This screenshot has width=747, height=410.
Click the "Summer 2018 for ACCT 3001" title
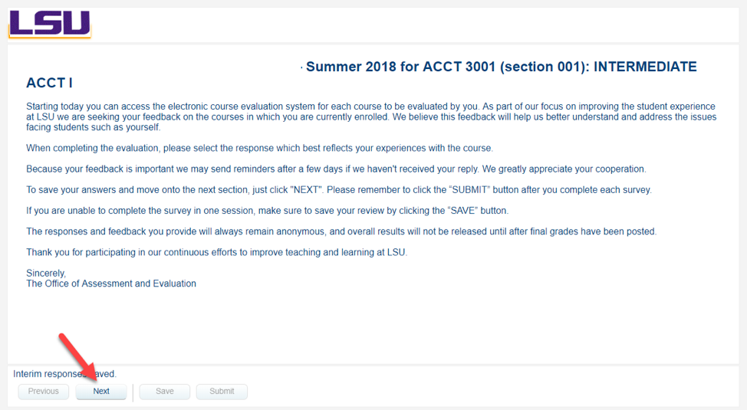pyautogui.click(x=501, y=67)
